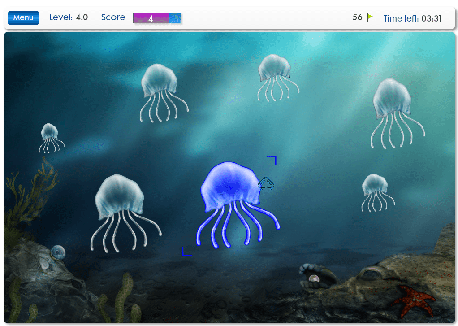Image resolution: width=458 pixels, height=326 pixels.
Task: Click the top-center jellyfish under the light rays
Action: [274, 69]
